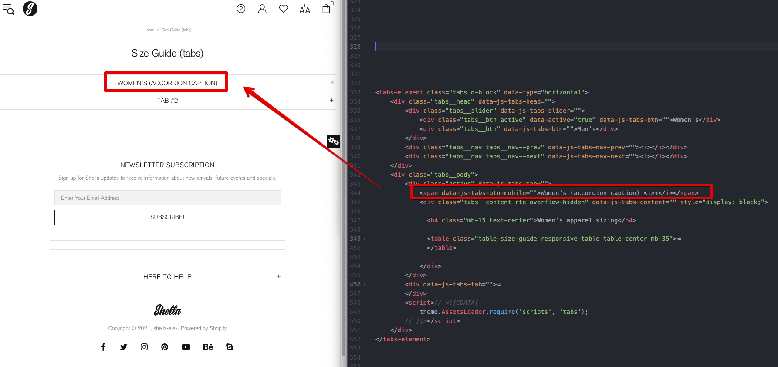Click line number 328 in the gutter

(x=355, y=47)
